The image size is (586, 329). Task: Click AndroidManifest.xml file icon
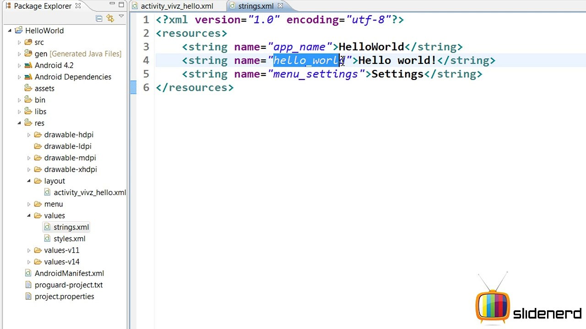(x=28, y=273)
